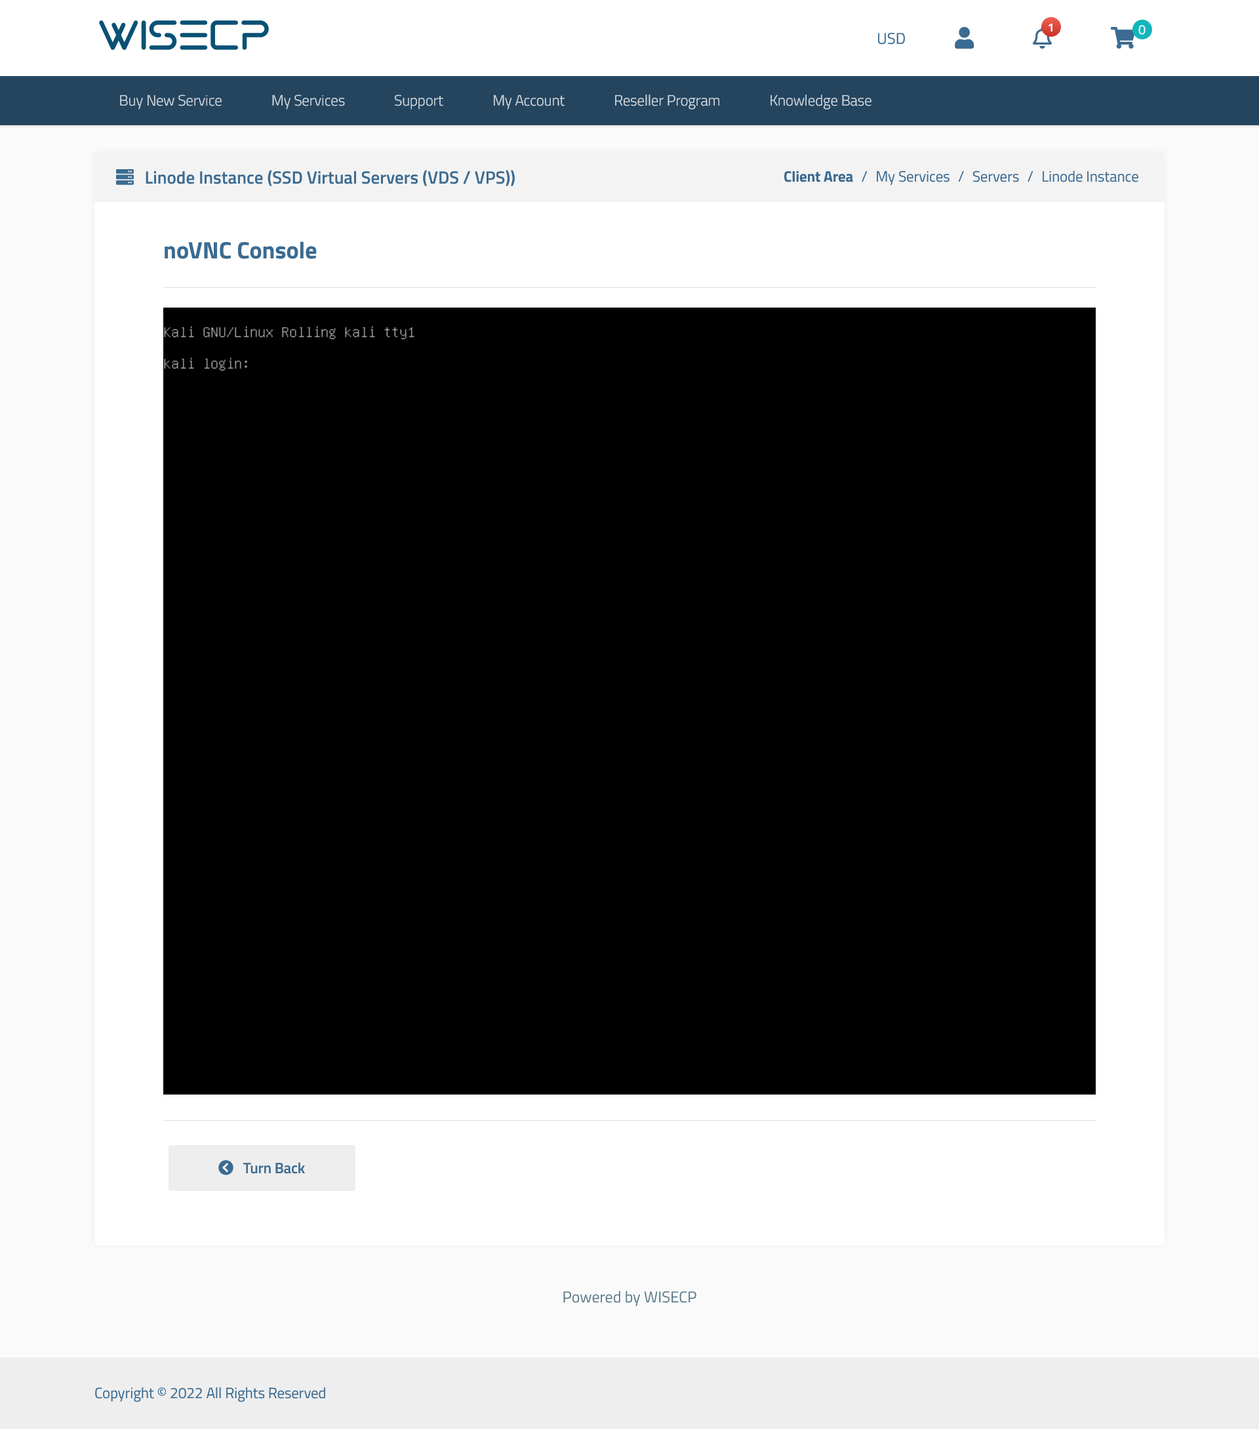Viewport: 1259px width, 1429px height.
Task: Open the user account icon
Action: tap(964, 38)
